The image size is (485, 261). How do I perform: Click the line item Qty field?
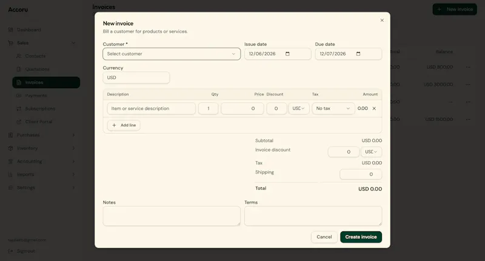(208, 109)
